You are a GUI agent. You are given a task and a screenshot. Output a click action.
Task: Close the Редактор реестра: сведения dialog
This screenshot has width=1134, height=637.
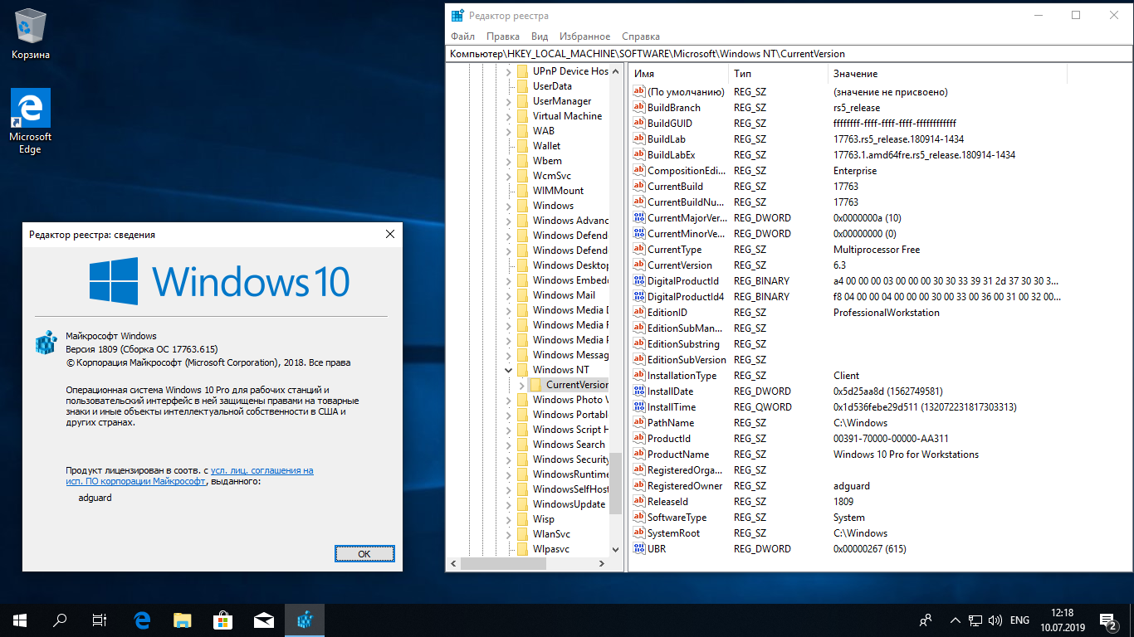[390, 235]
